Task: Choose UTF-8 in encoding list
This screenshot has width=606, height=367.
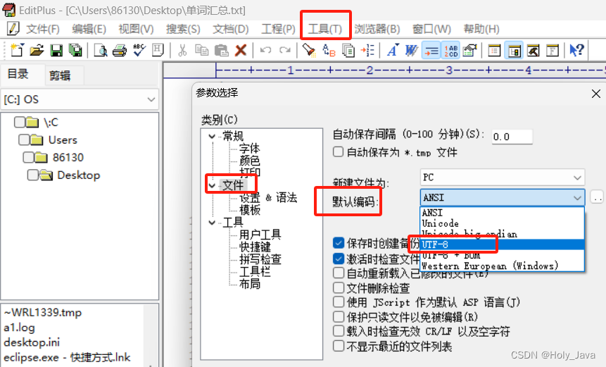Action: click(x=503, y=244)
